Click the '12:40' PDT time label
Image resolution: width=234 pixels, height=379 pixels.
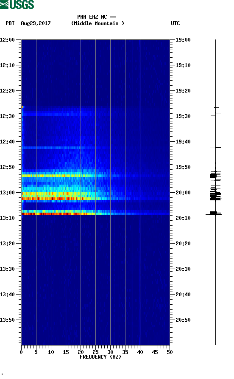tap(7, 142)
